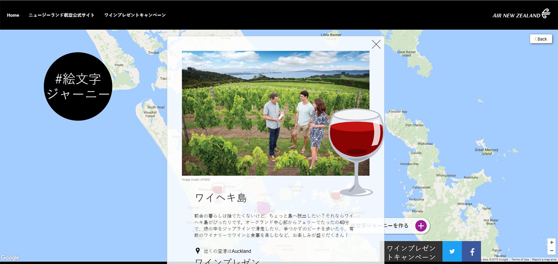Click the Pouto map label
Image resolution: width=558 pixels, height=264 pixels.
pos(119,65)
